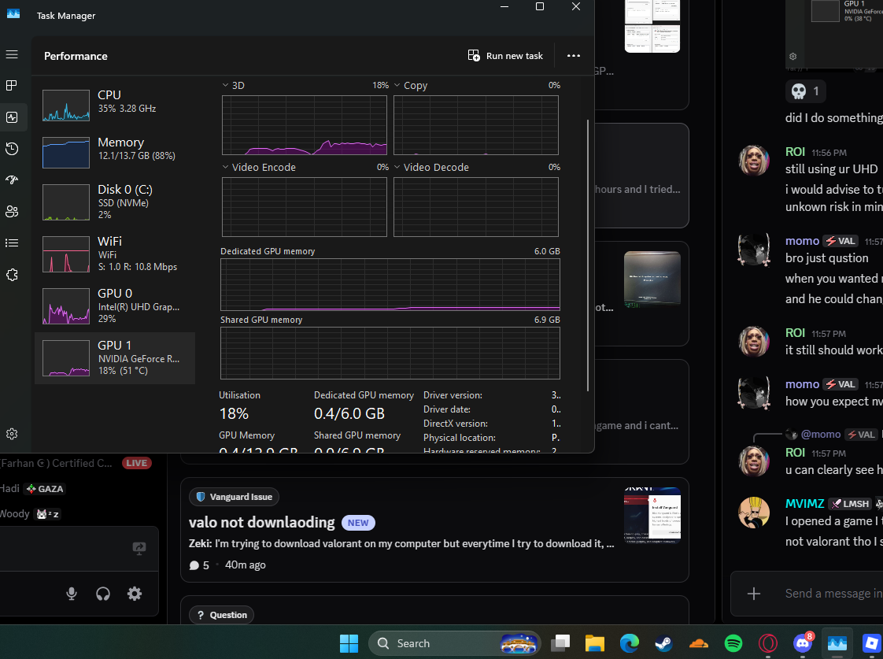Open Discord from taskbar
Viewport: 883px width, 659px height.
803,643
